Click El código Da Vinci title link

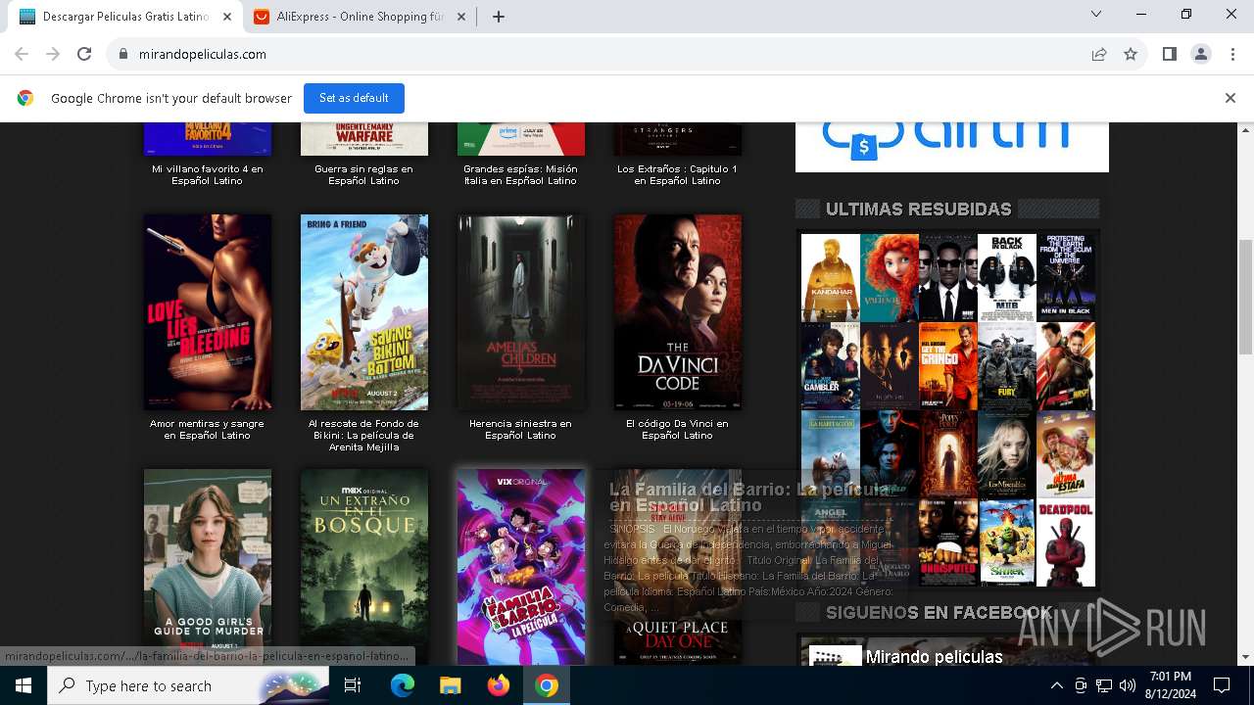pyautogui.click(x=678, y=430)
